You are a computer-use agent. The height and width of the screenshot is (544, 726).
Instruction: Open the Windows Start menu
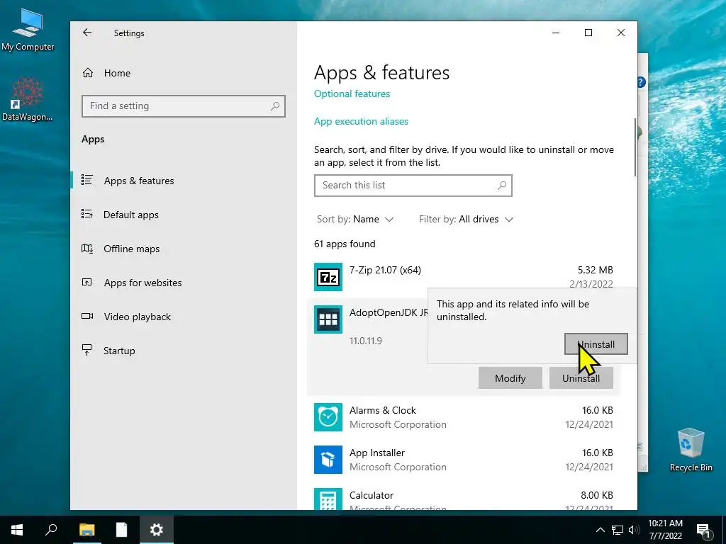(x=17, y=530)
